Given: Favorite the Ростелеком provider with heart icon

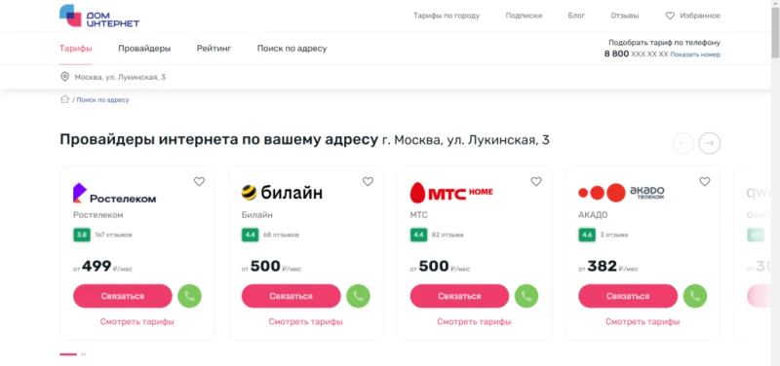Looking at the screenshot, I should (x=199, y=182).
